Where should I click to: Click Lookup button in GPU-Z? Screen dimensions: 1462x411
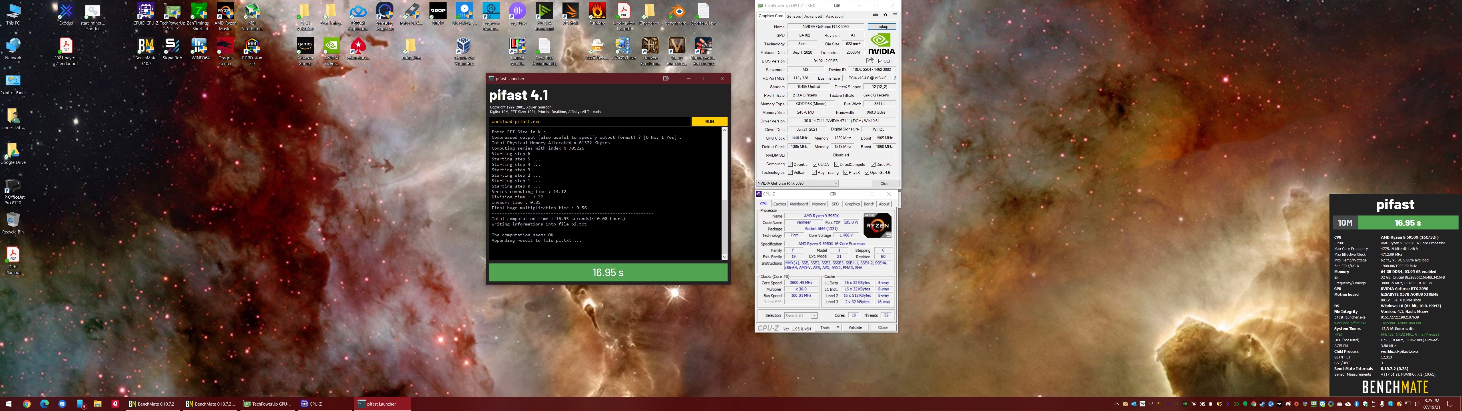[881, 27]
